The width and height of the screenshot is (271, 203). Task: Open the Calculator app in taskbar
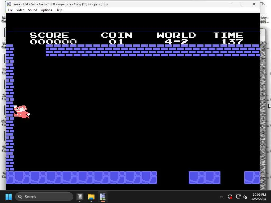click(x=80, y=197)
